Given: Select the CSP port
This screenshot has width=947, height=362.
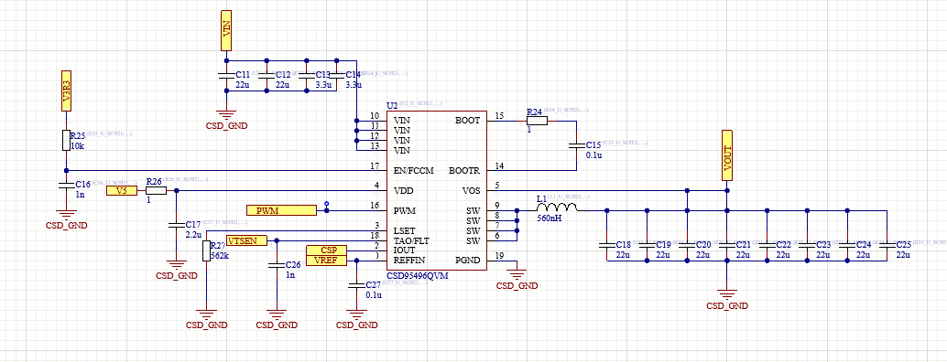Looking at the screenshot, I should (x=326, y=250).
